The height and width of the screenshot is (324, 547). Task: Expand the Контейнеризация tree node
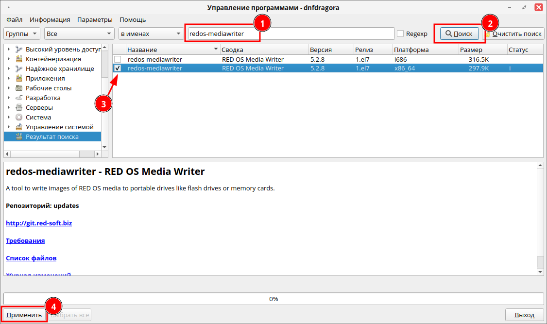(9, 59)
